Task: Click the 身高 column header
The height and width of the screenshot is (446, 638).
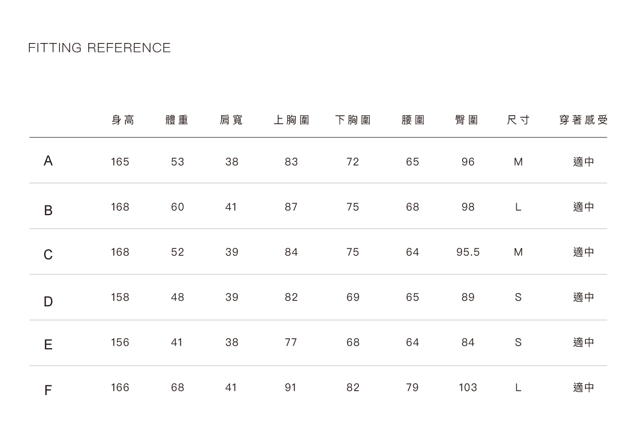Action: point(123,120)
